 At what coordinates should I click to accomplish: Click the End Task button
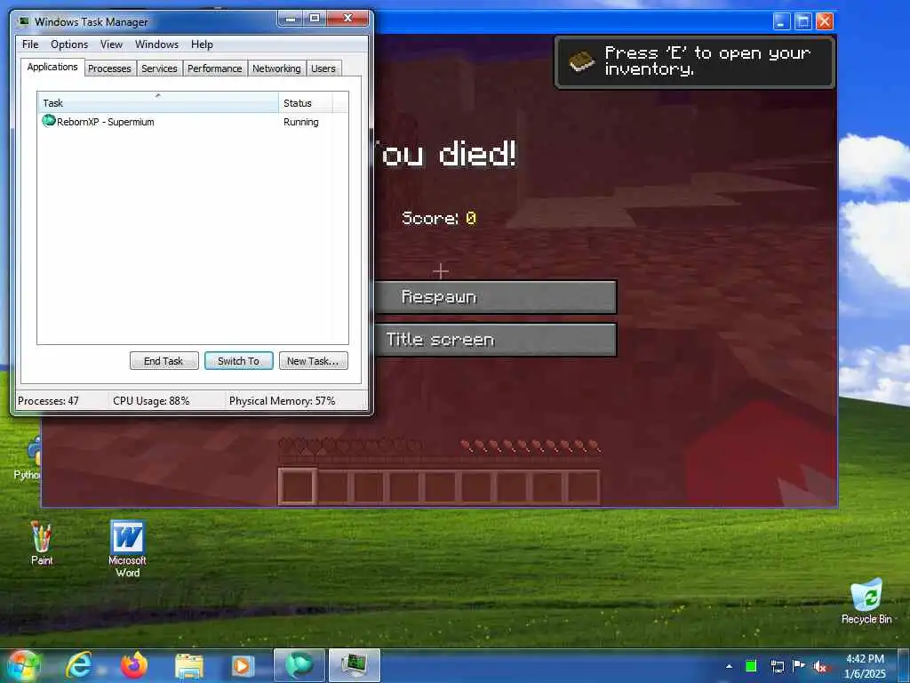point(164,361)
